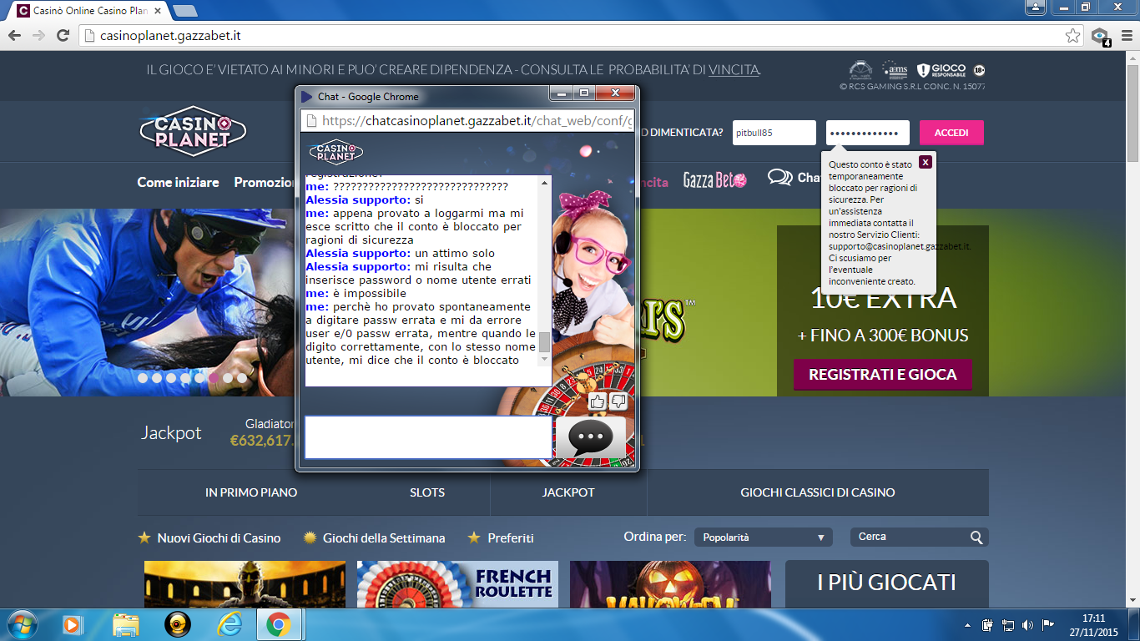Open Come iniziare menu item
The image size is (1140, 641).
(x=179, y=182)
